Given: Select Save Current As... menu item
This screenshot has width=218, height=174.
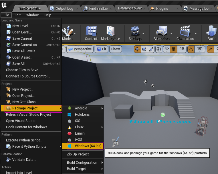Looking at the screenshot, I should click(x=31, y=45).
